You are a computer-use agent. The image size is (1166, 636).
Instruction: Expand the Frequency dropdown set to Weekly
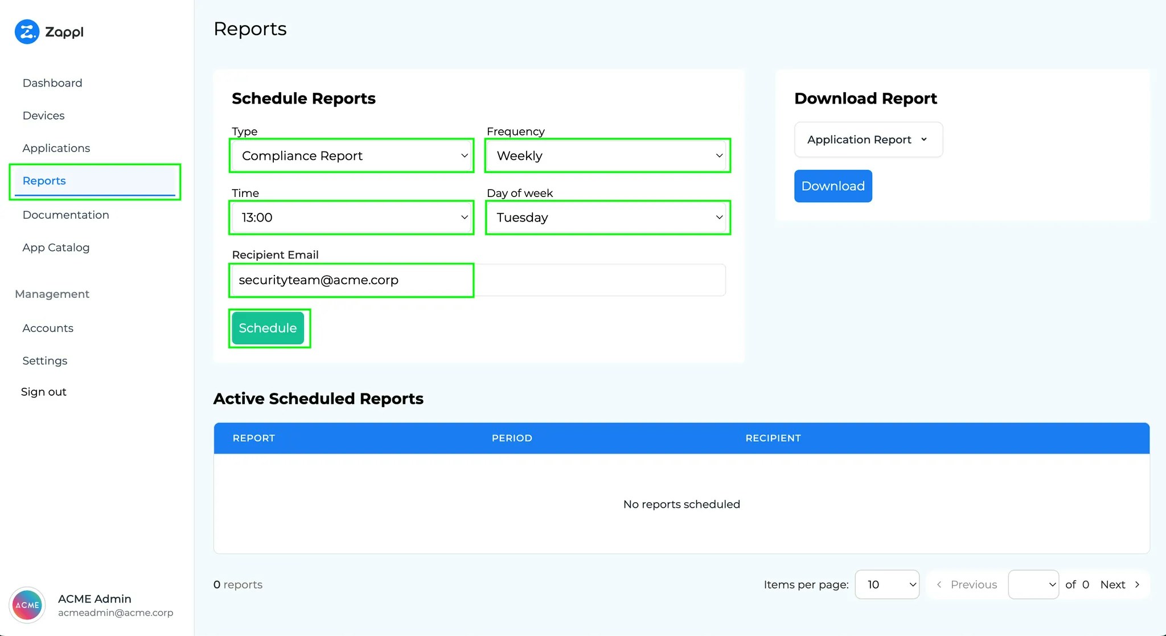(x=607, y=156)
